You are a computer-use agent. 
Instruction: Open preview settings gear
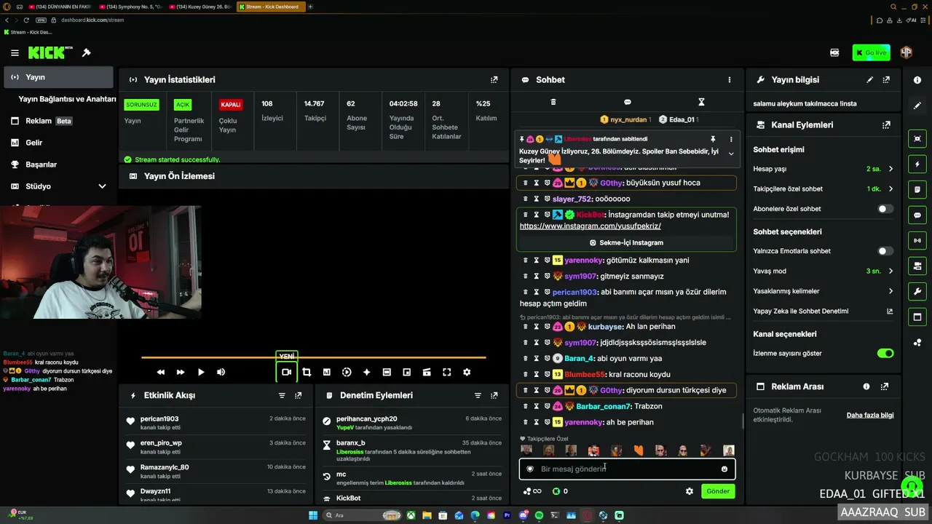[467, 372]
